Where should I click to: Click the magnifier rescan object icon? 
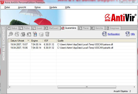point(11,34)
